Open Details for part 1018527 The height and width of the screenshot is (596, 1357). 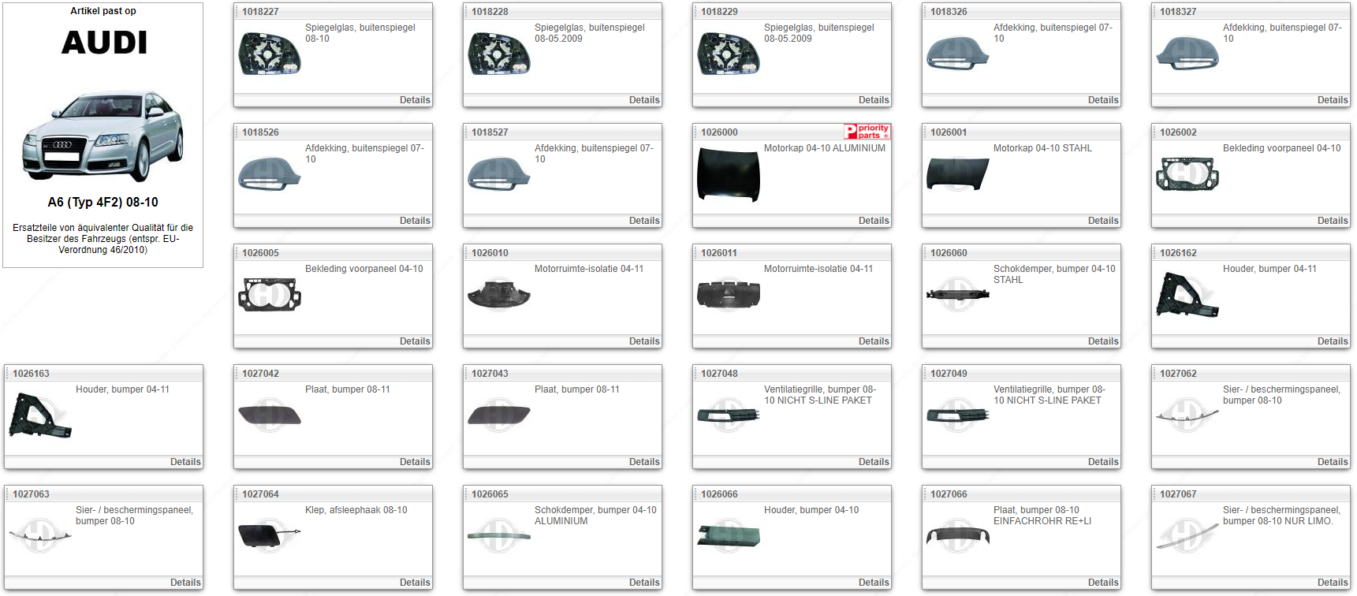pyautogui.click(x=644, y=221)
